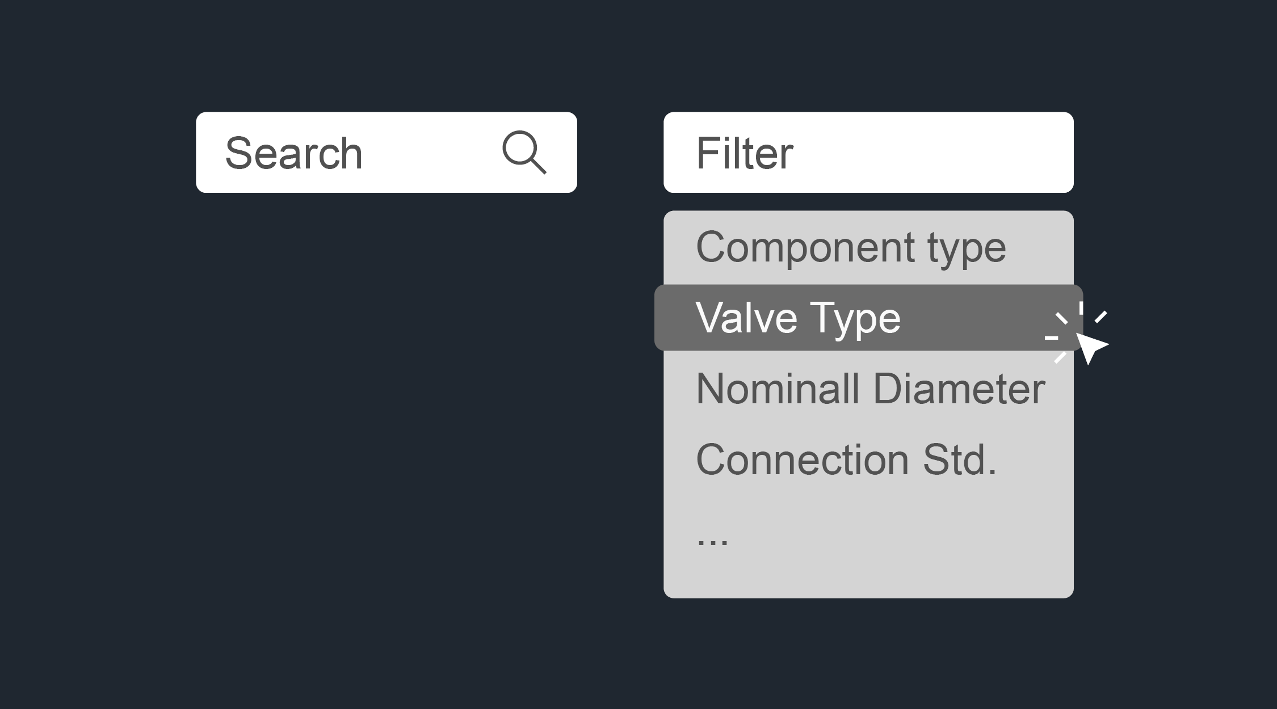Viewport: 1277px width, 709px height.
Task: Start a search using the lens icon
Action: [524, 152]
